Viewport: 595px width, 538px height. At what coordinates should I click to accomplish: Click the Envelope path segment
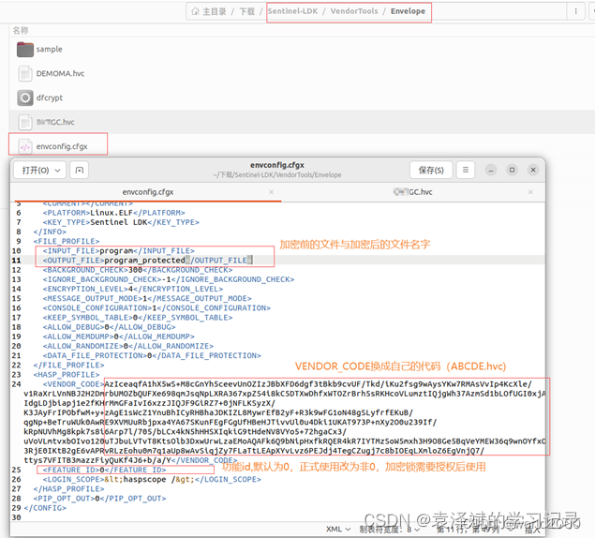pos(408,11)
